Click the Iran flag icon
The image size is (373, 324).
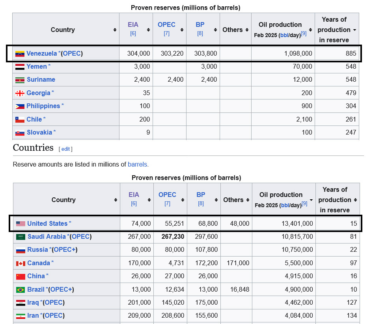21,316
